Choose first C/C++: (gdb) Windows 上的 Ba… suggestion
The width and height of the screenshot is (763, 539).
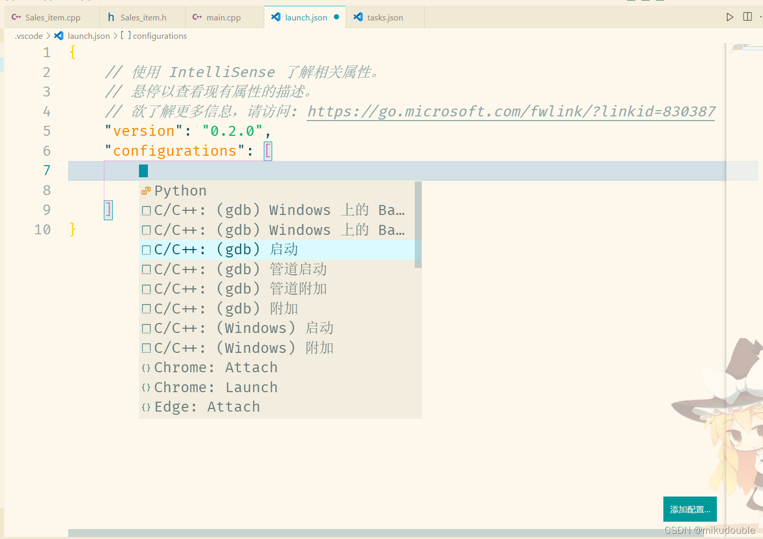coord(277,210)
